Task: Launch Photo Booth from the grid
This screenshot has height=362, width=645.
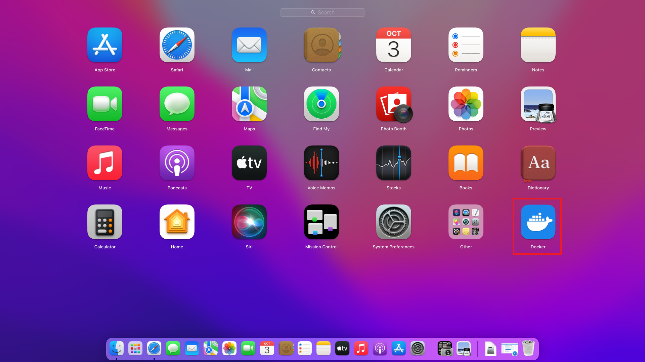Action: point(393,104)
